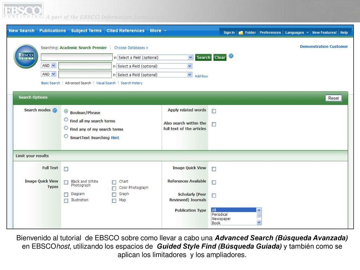Click Sign In link
360x270 pixels.
click(229, 33)
